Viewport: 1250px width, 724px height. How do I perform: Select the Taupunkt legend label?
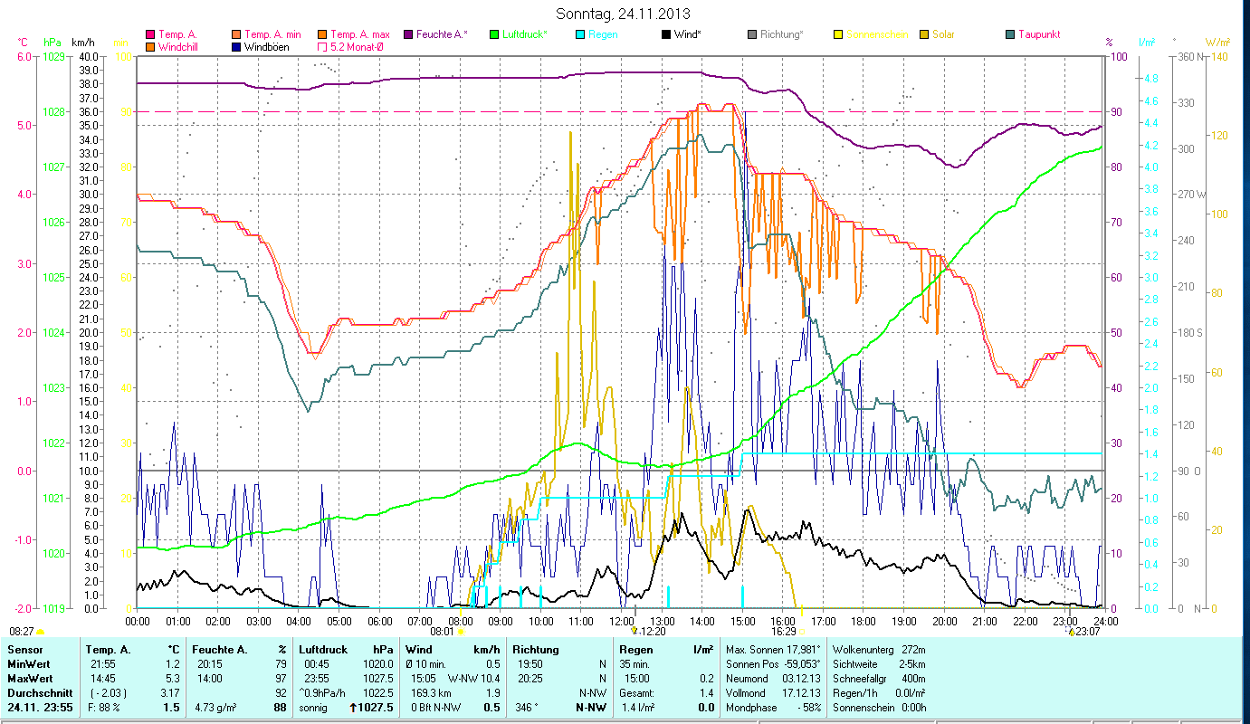tap(1039, 35)
